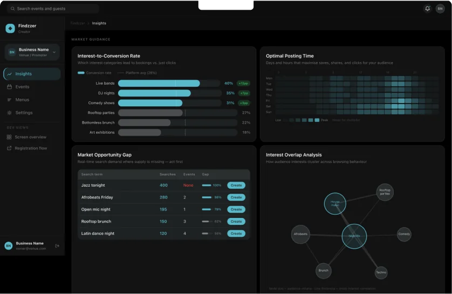Image resolution: width=452 pixels, height=294 pixels.
Task: Click the +7pp badge for DJ nights
Action: tap(244, 93)
